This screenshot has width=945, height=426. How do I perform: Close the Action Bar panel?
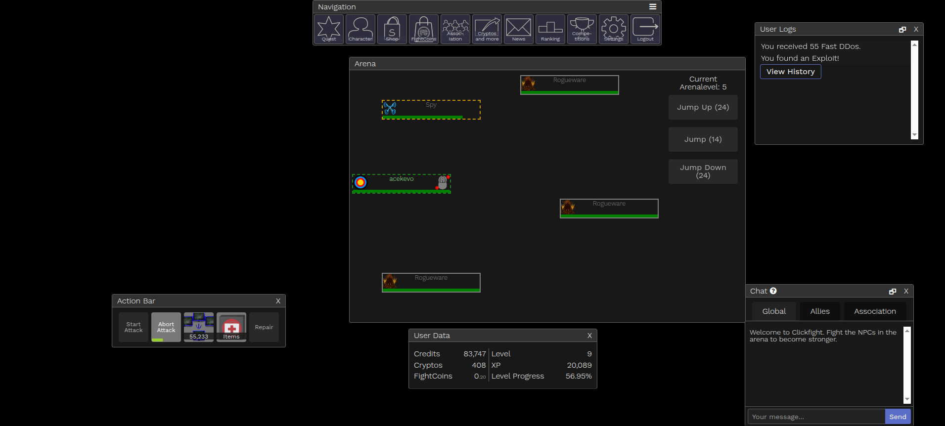[278, 301]
